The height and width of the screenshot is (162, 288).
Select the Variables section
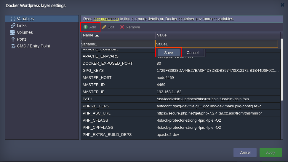(42, 19)
